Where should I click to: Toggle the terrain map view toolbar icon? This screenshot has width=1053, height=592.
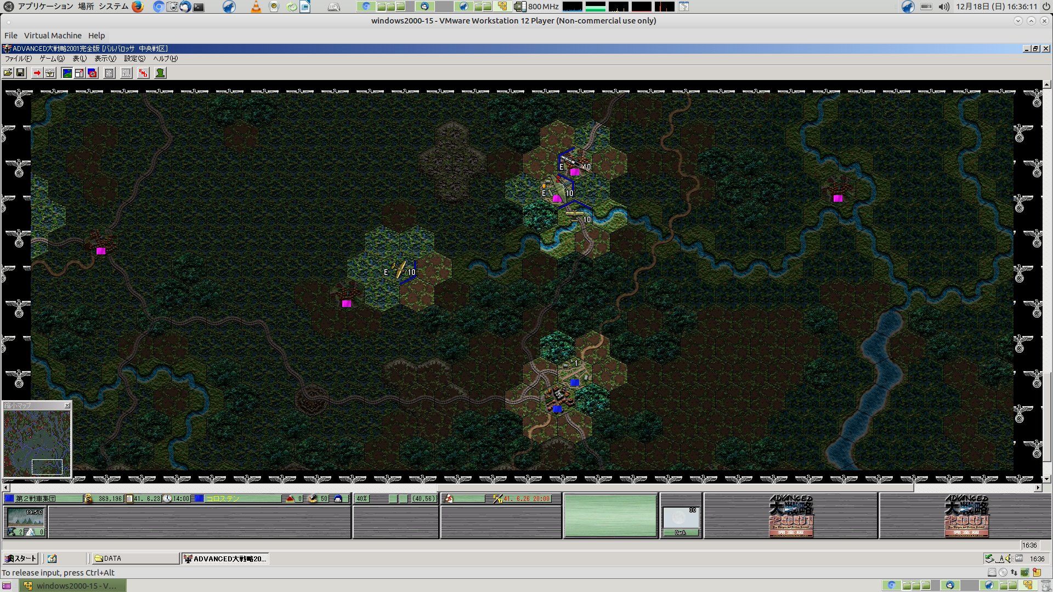[67, 73]
